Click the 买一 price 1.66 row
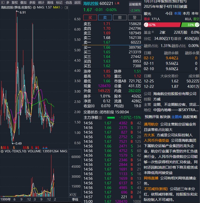The height and width of the screenshot is (203, 200). coord(112,48)
